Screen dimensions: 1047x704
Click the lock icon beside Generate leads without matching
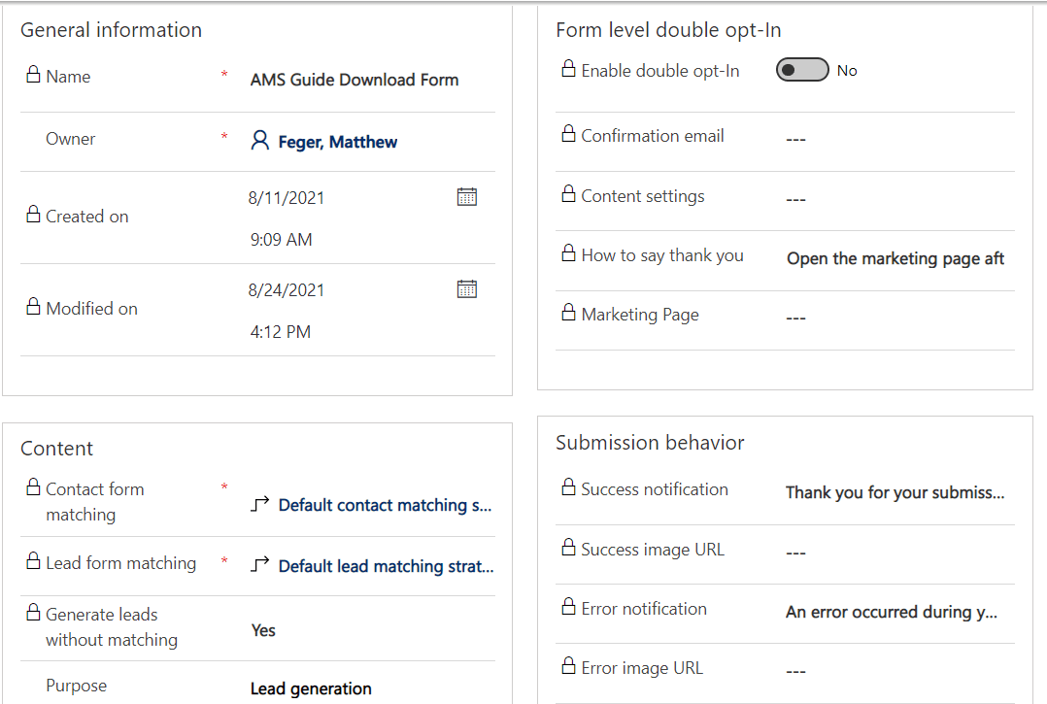tap(34, 613)
